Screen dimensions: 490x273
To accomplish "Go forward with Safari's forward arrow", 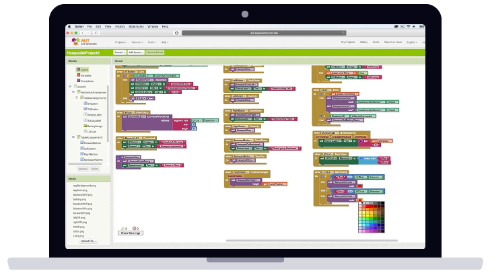I will coord(87,33).
